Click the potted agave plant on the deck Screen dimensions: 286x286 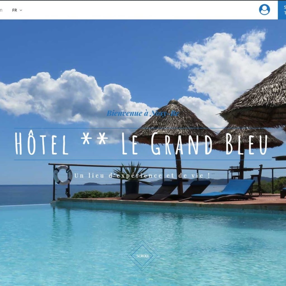tap(132, 178)
